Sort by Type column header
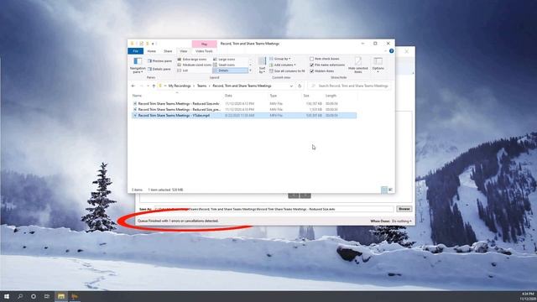 pyautogui.click(x=274, y=96)
